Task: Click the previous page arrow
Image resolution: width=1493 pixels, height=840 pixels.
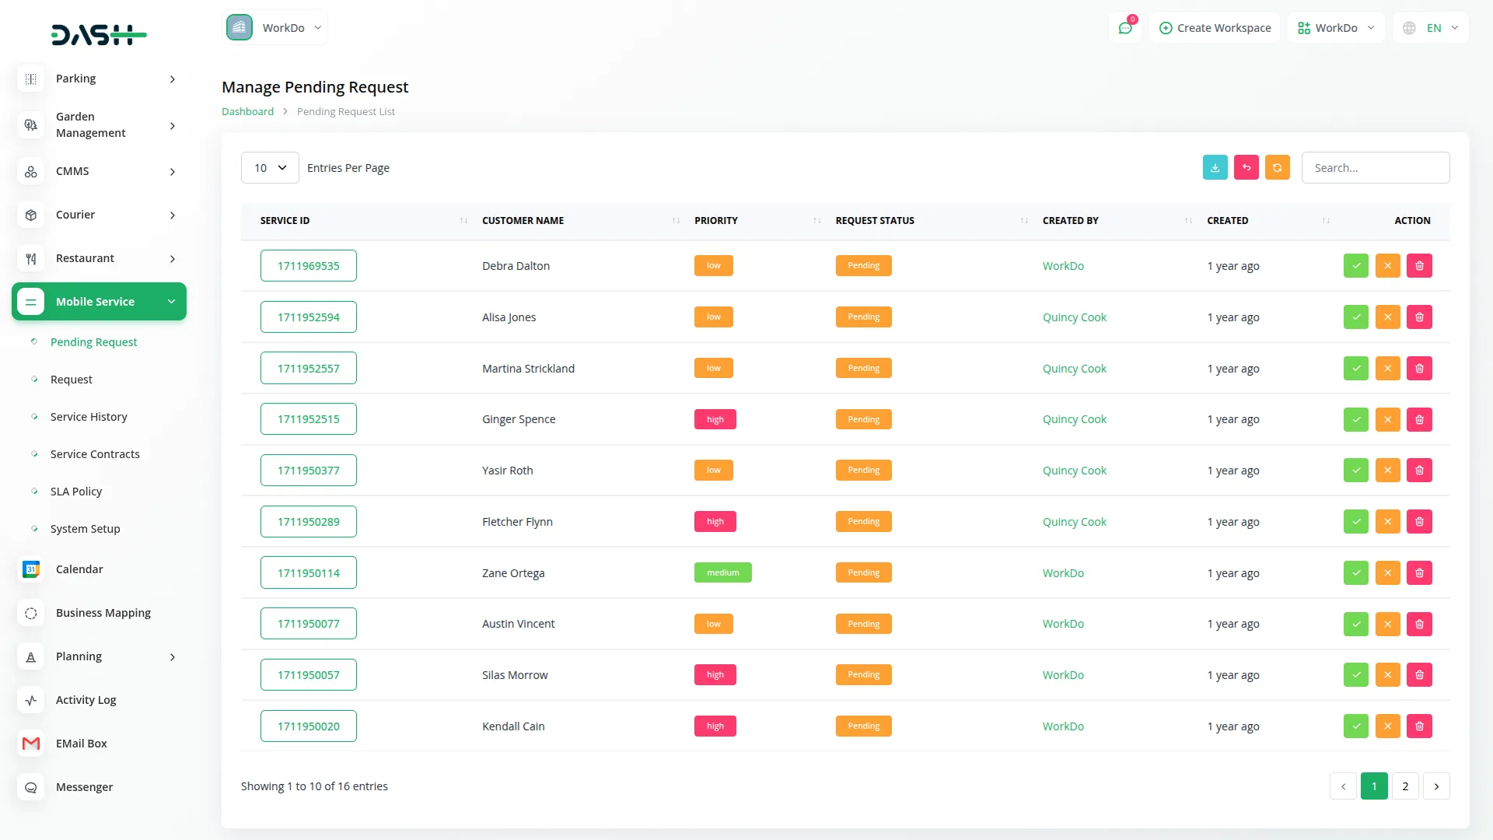Action: (x=1343, y=786)
